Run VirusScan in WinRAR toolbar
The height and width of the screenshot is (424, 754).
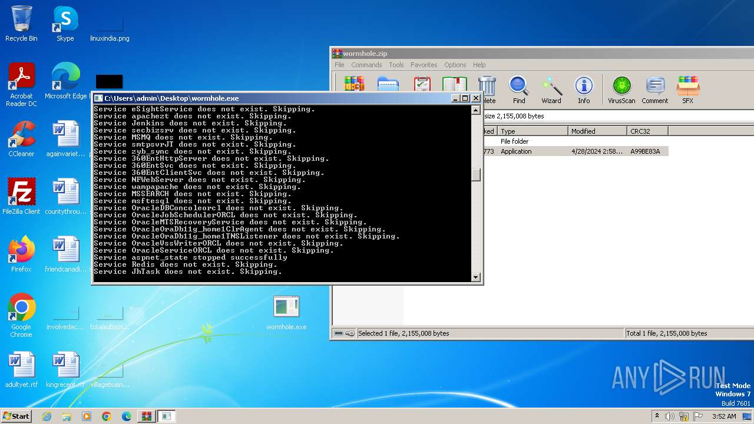pos(621,90)
